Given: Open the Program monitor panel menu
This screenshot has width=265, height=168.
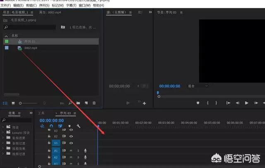Looking at the screenshot, I should (x=181, y=12).
